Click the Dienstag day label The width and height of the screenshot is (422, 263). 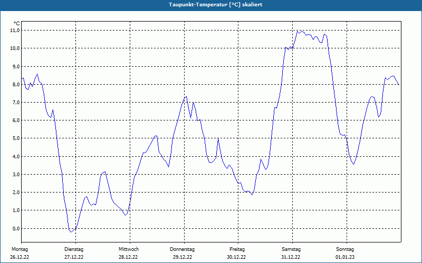(74, 249)
